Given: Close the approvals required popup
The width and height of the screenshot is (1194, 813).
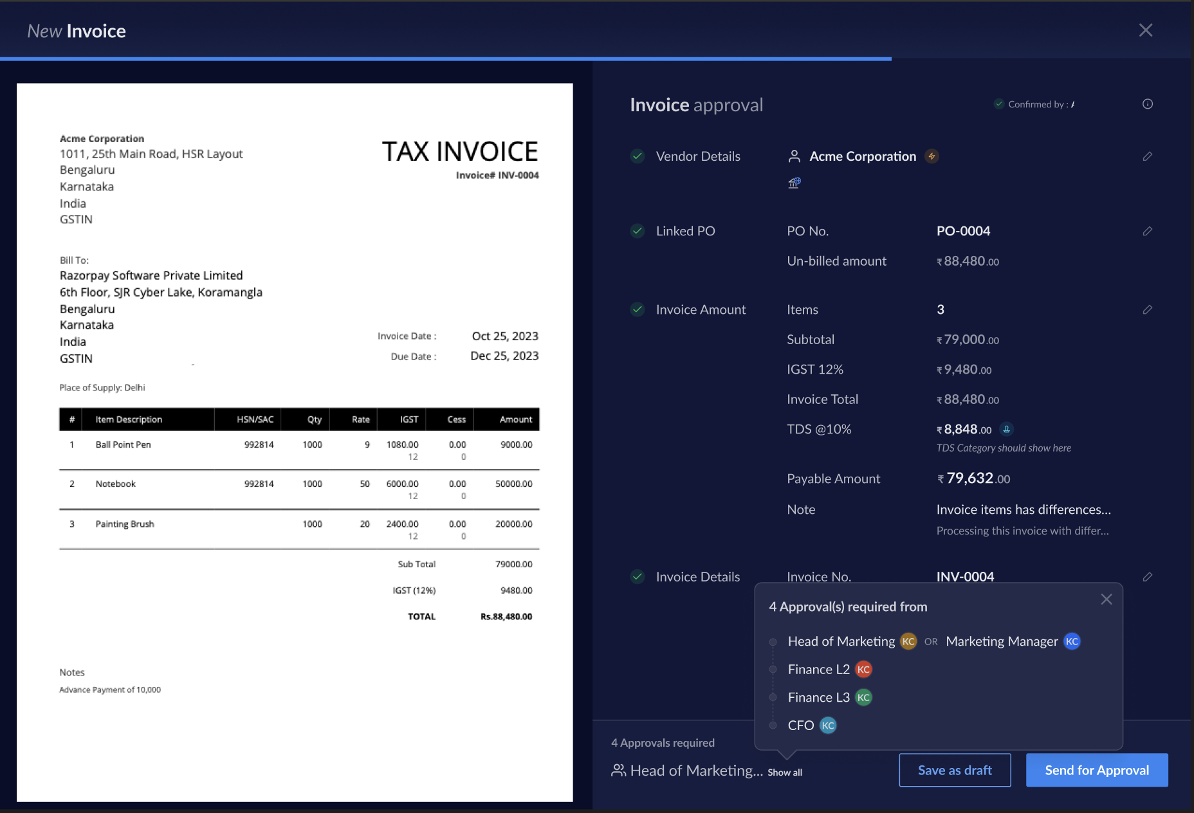Looking at the screenshot, I should click(x=1106, y=599).
